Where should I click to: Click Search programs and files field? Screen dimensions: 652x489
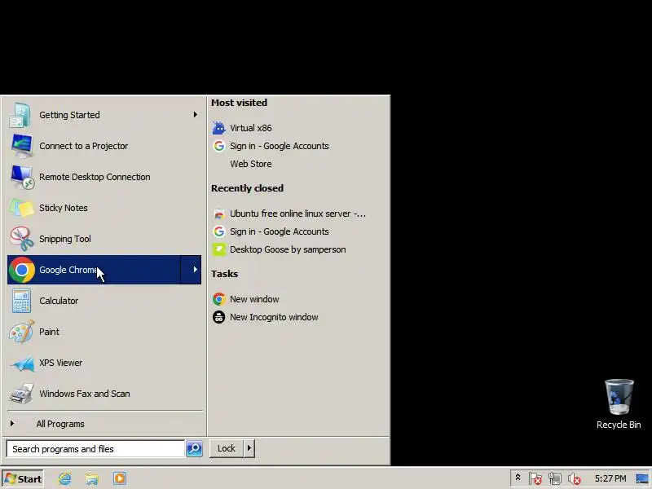tap(95, 449)
